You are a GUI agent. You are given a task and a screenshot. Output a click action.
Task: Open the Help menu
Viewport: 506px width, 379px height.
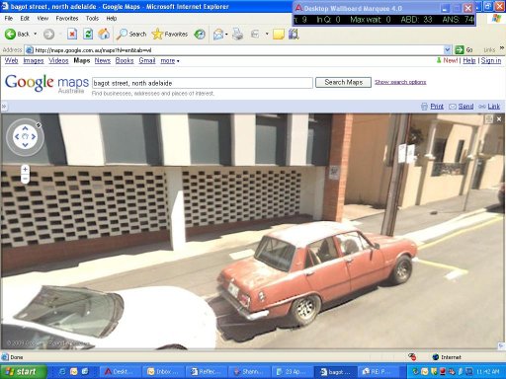112,19
